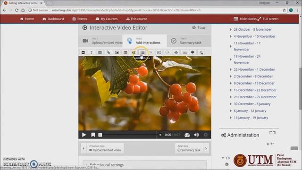
Task: Open Dashboard in the navigation bar
Action: [x=53, y=19]
